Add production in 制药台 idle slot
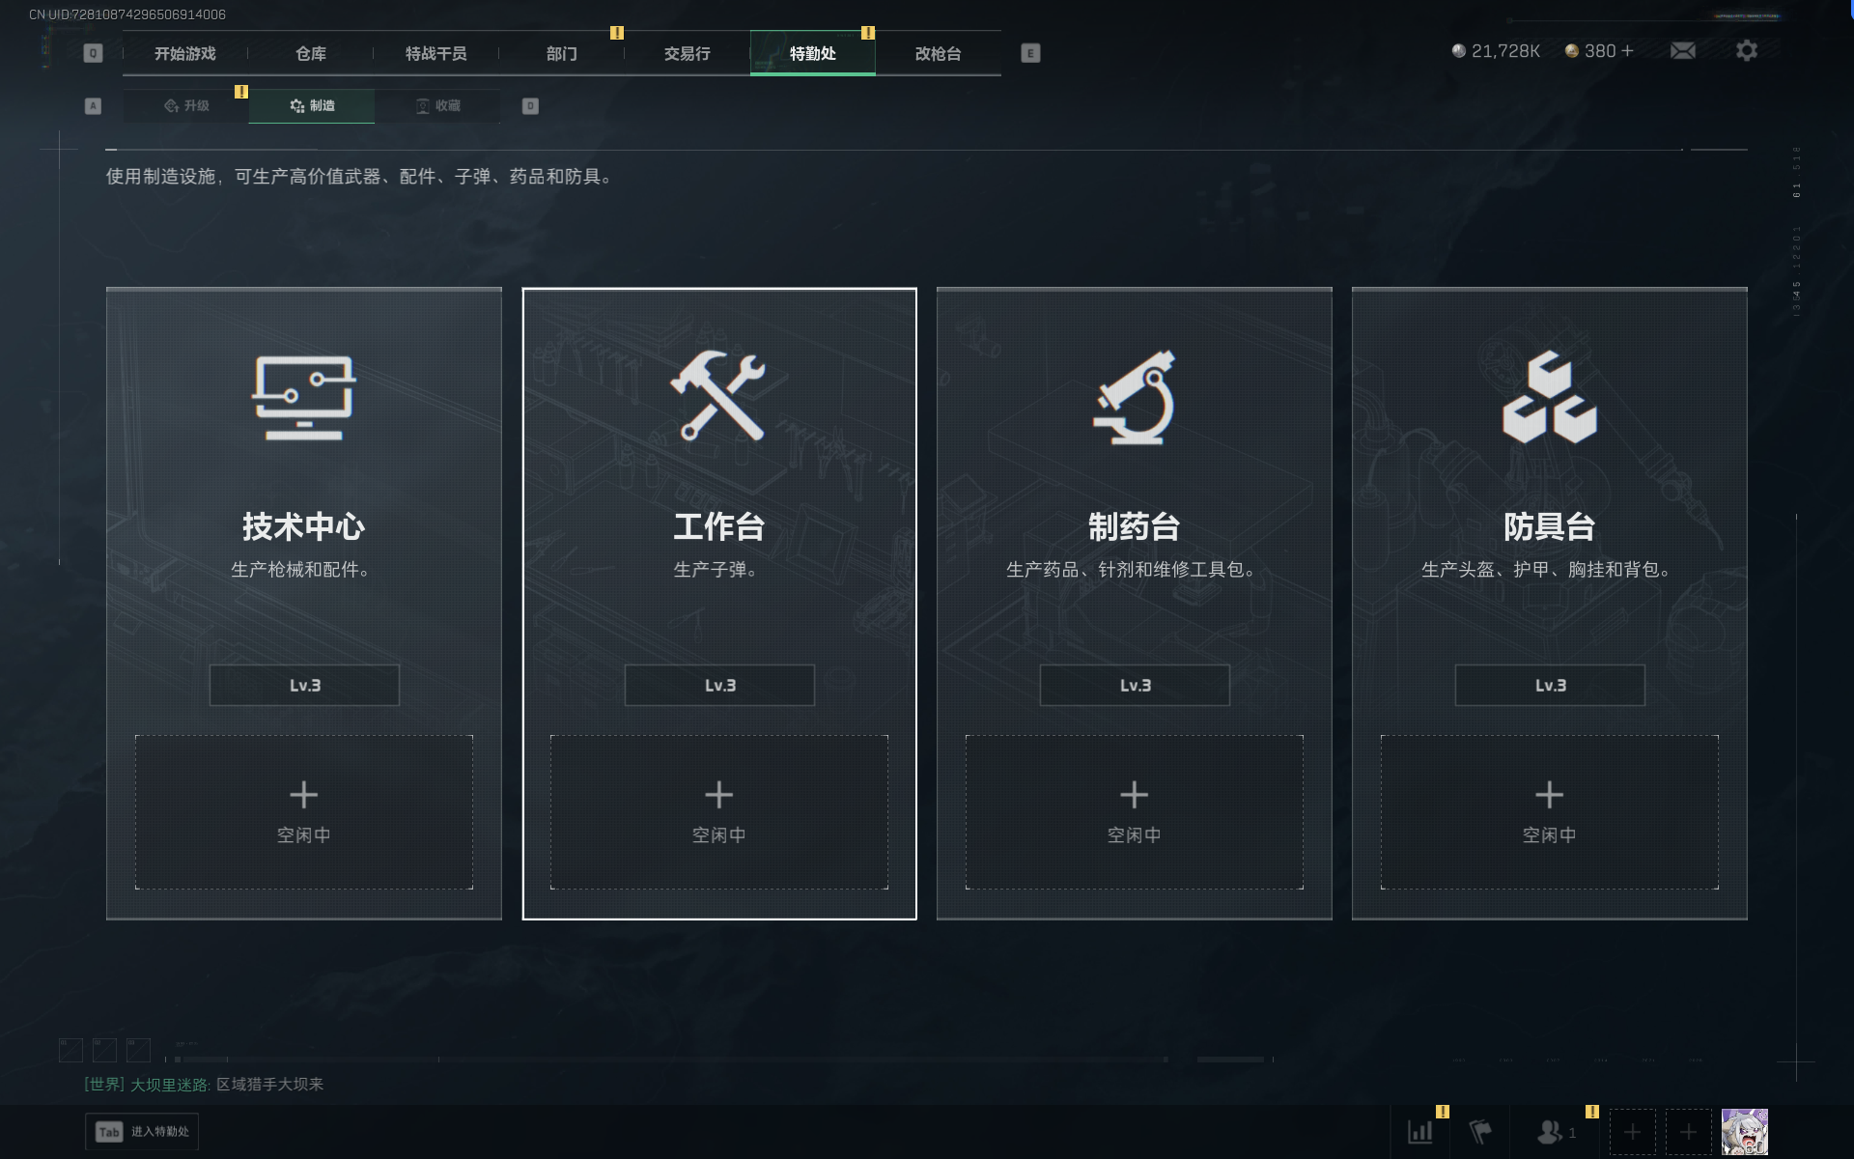The width and height of the screenshot is (1854, 1159). (1135, 812)
